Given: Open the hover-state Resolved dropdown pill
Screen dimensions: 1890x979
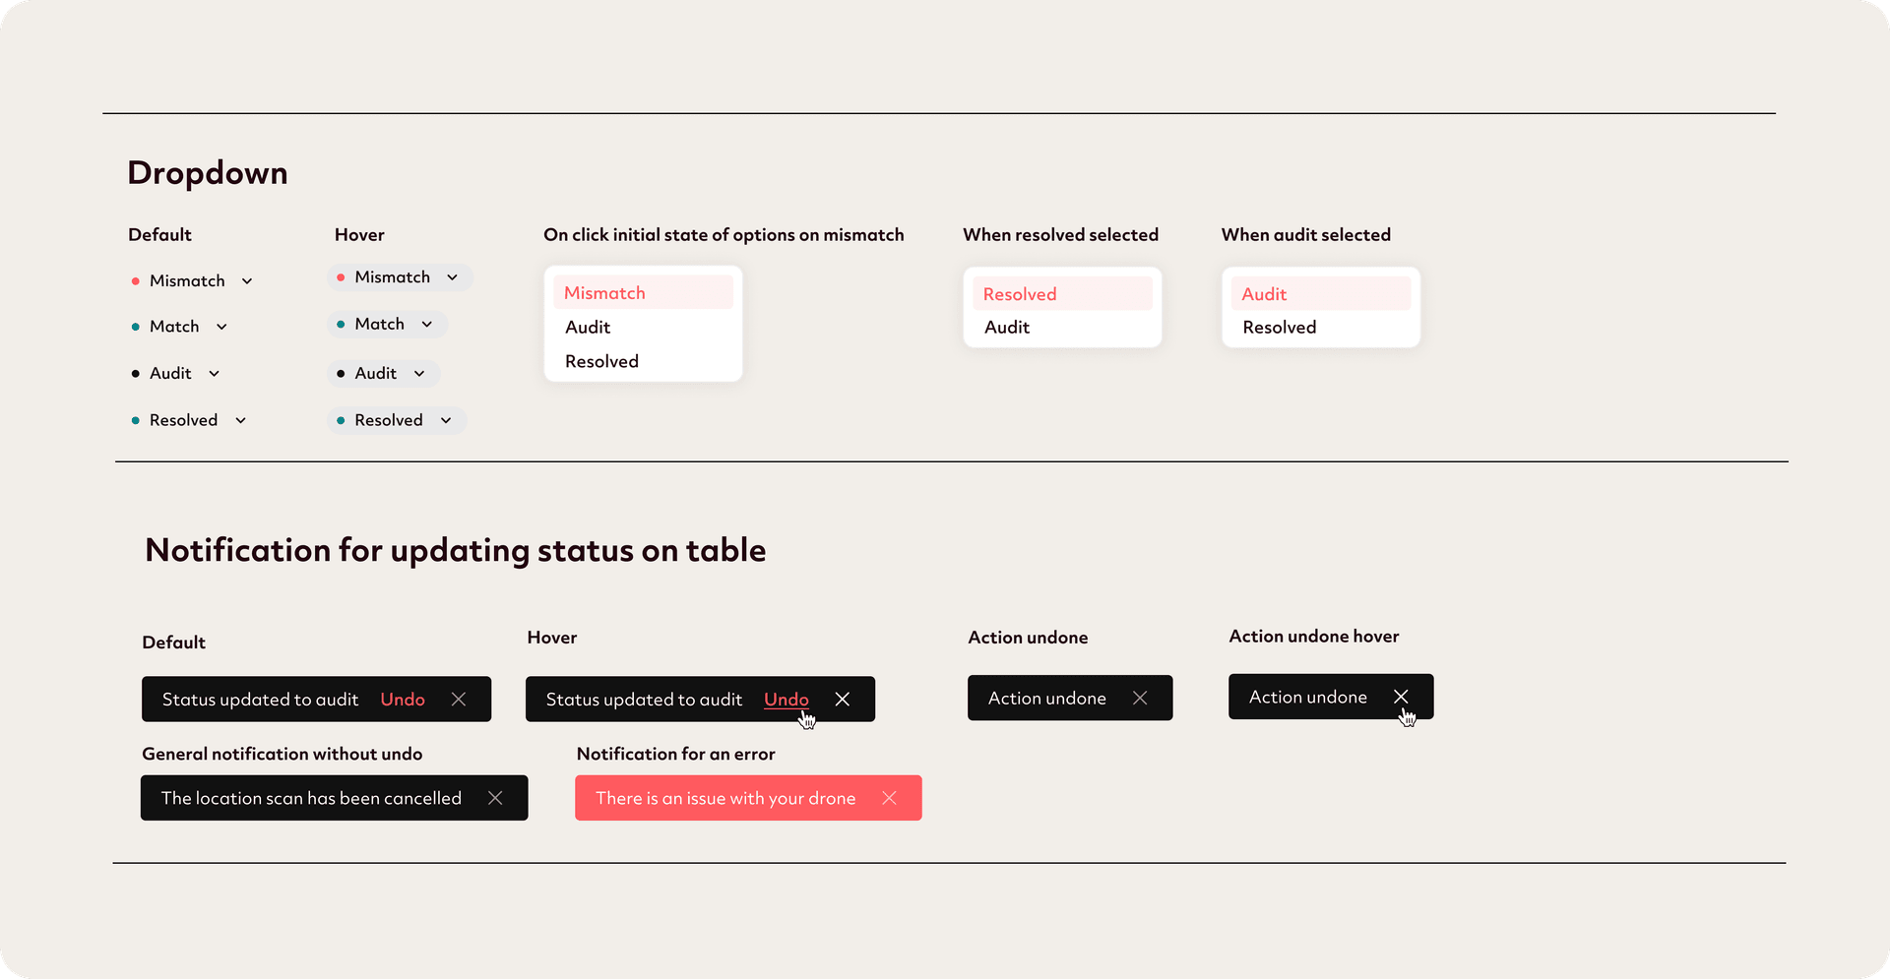Looking at the screenshot, I should click(x=396, y=421).
